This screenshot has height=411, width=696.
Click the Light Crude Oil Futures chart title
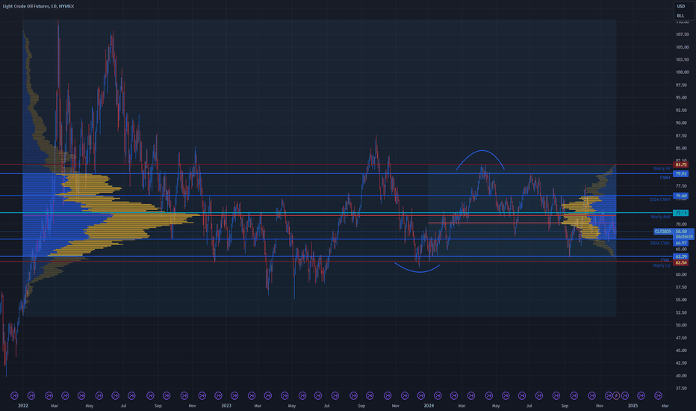(x=39, y=6)
